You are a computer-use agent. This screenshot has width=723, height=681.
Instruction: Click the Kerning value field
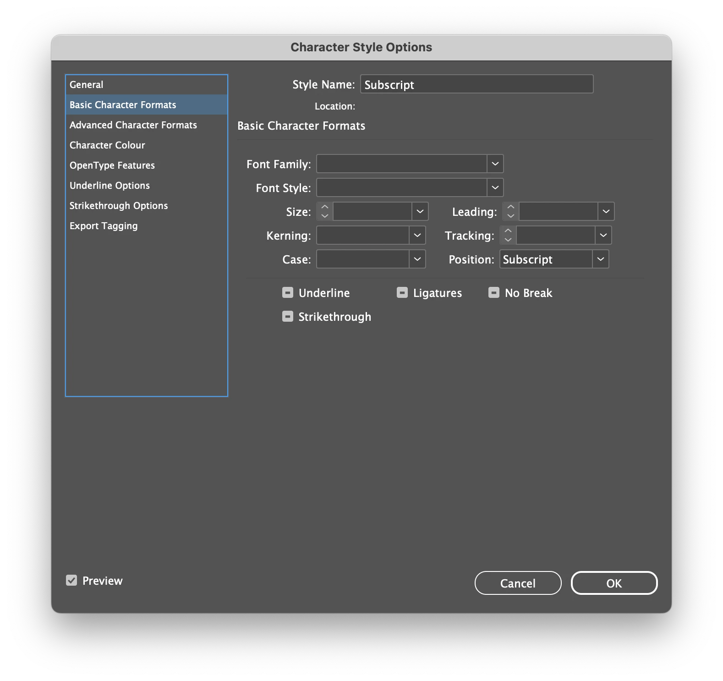point(363,235)
